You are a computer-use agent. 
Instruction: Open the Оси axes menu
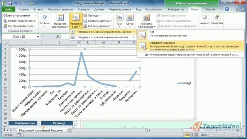tap(120, 20)
